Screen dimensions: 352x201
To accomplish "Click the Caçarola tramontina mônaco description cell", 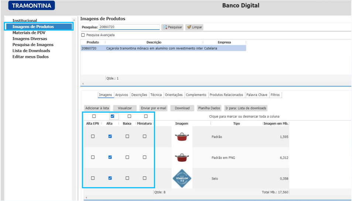I will pyautogui.click(x=154, y=48).
